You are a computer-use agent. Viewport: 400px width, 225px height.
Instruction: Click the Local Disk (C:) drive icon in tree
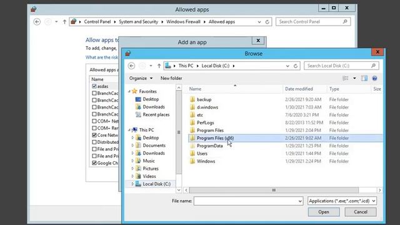(x=138, y=184)
